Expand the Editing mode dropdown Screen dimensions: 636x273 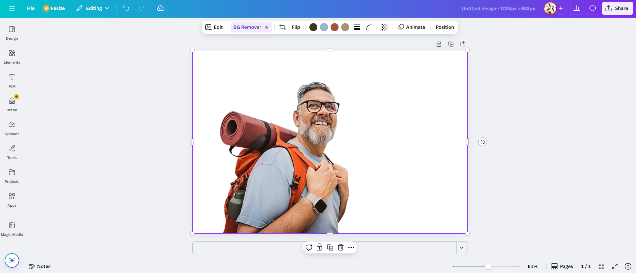pos(93,8)
